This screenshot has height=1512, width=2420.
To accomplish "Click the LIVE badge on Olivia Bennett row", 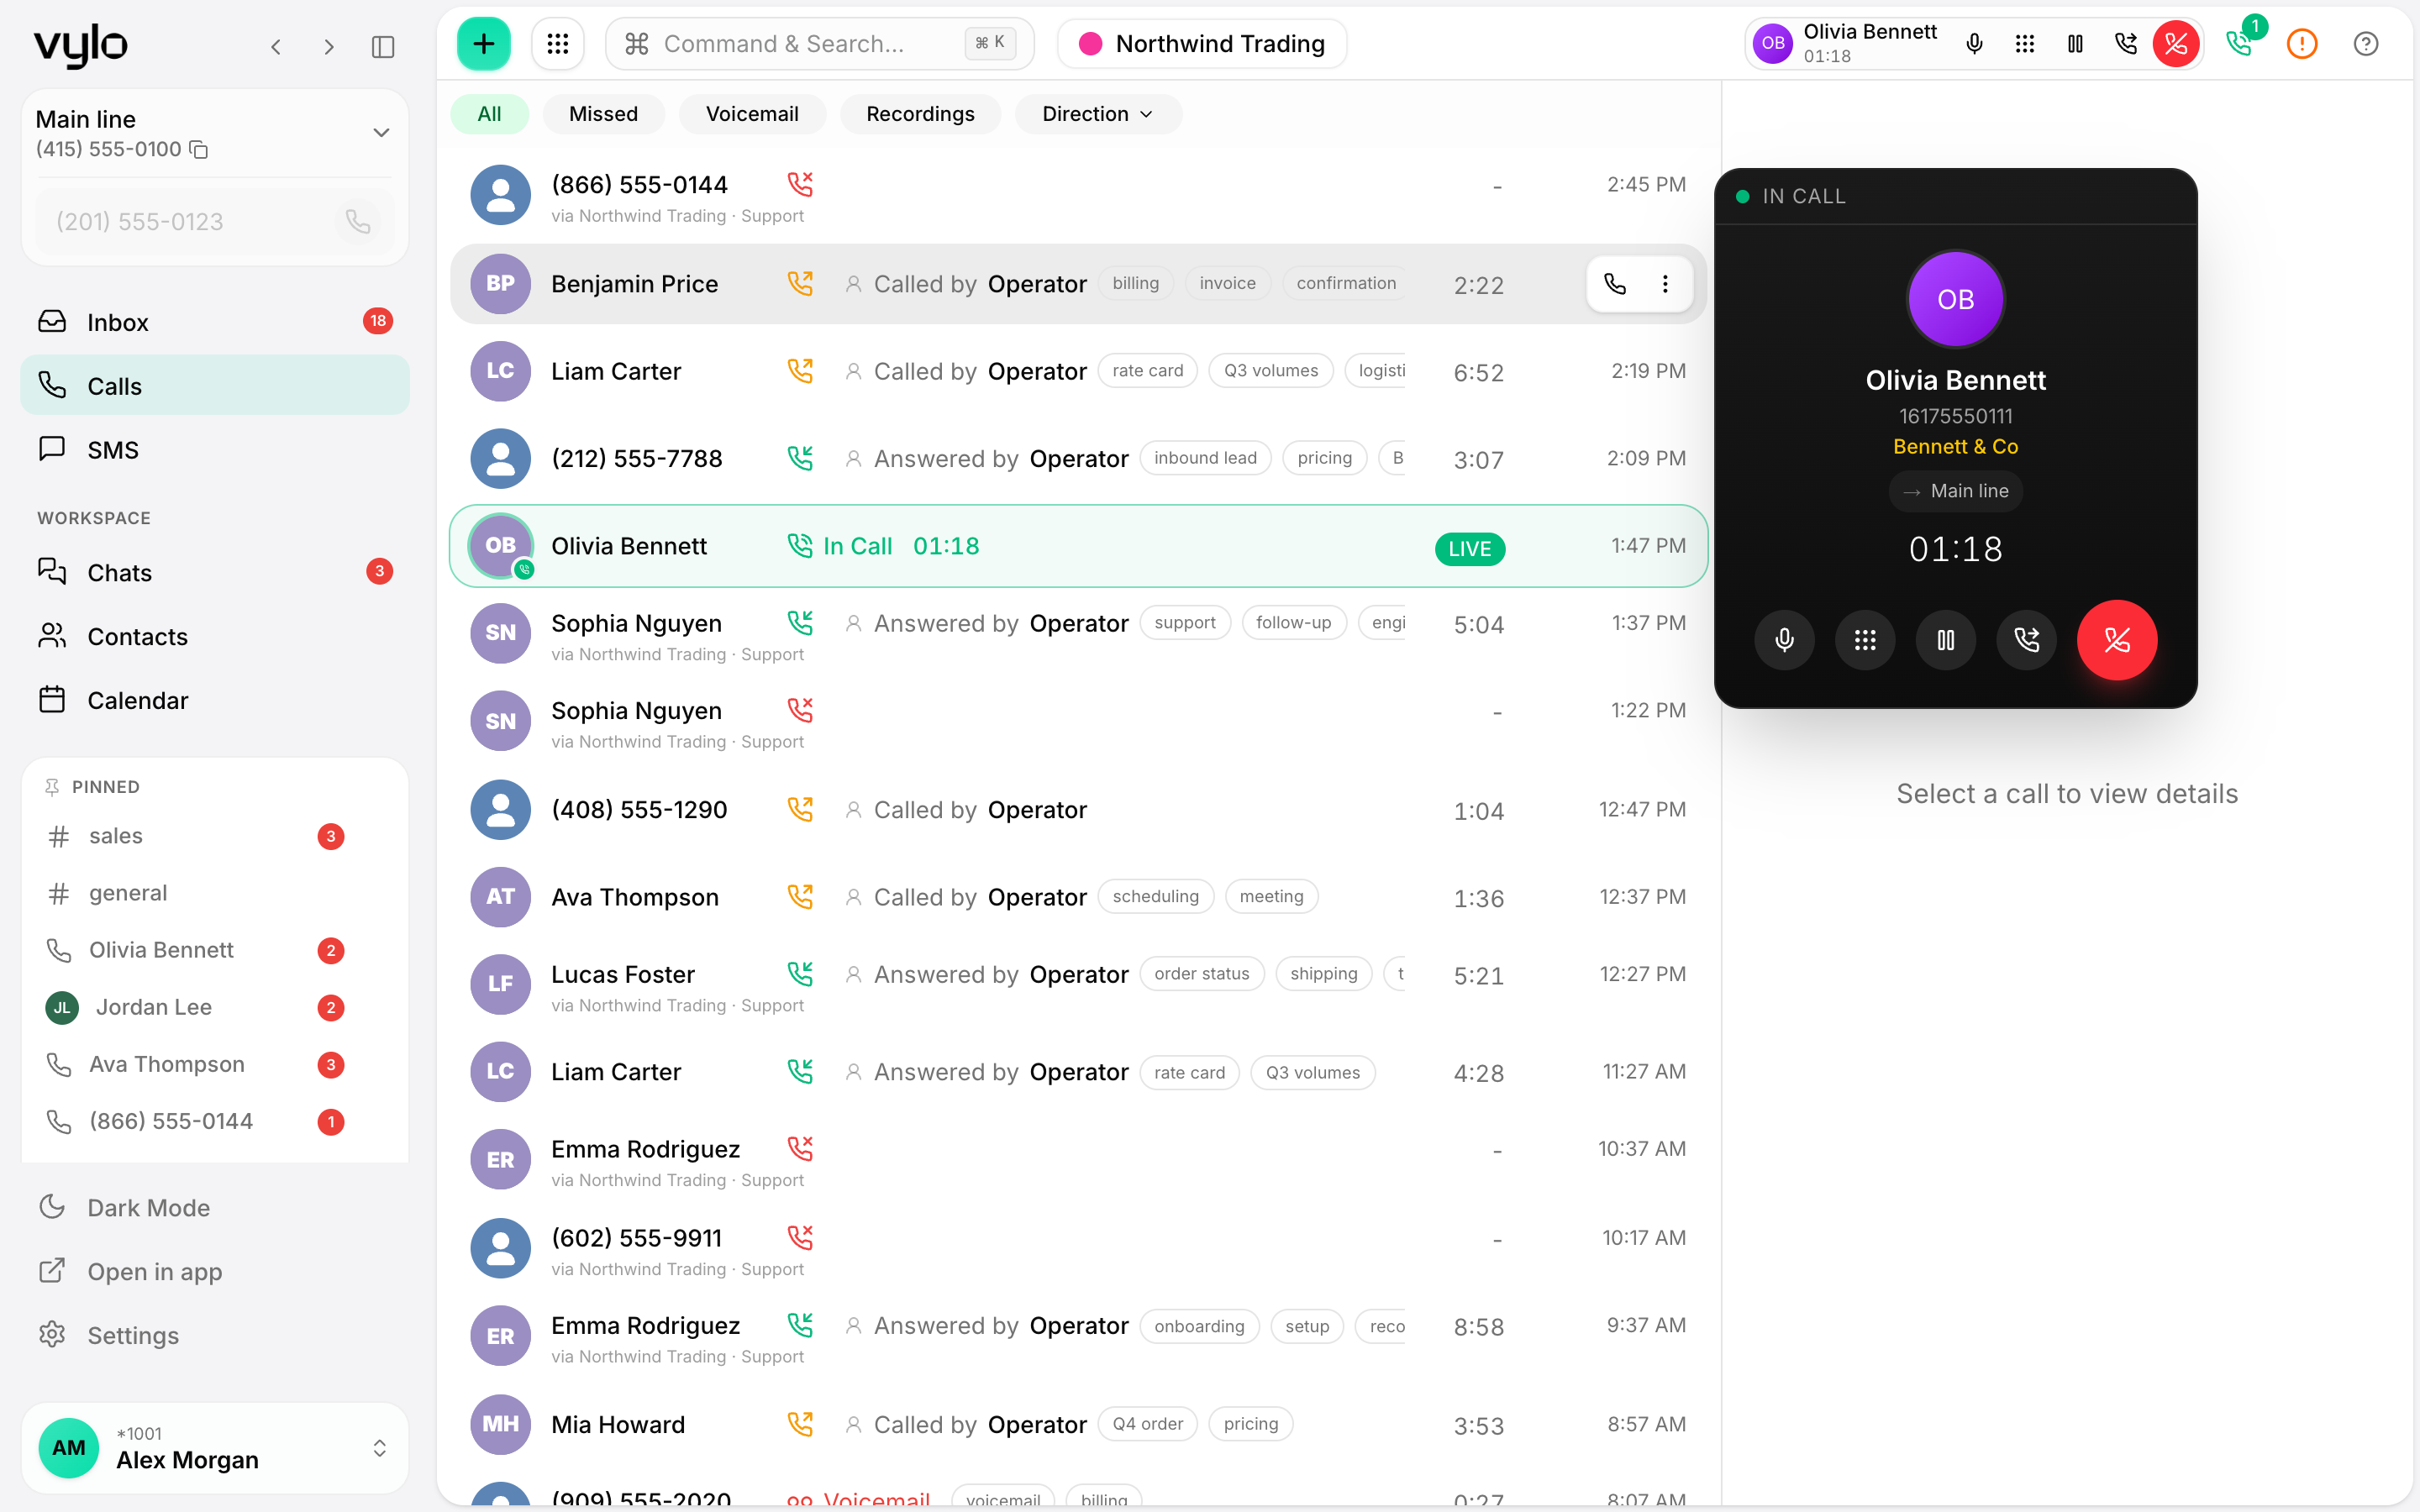I will pyautogui.click(x=1469, y=549).
